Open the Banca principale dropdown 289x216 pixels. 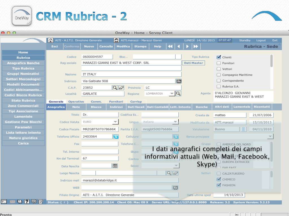click(x=270, y=136)
